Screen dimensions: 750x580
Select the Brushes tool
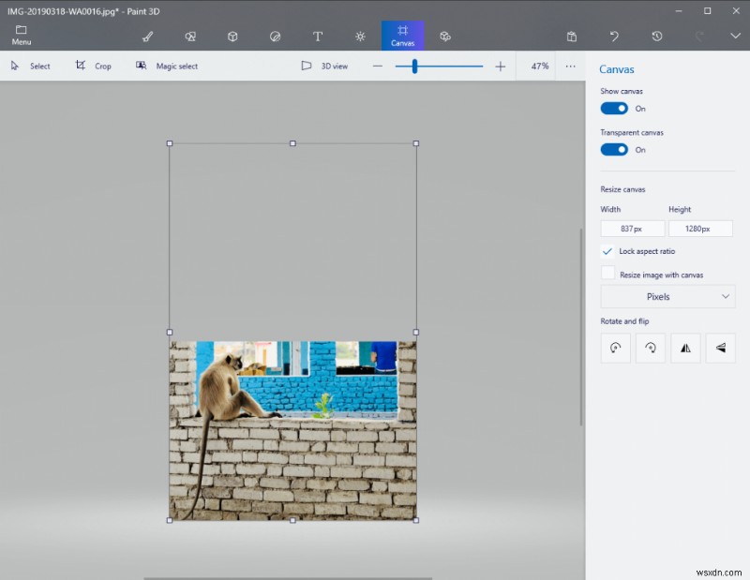[147, 37]
